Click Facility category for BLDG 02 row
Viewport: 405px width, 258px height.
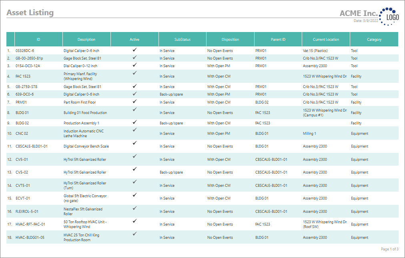tap(356, 123)
